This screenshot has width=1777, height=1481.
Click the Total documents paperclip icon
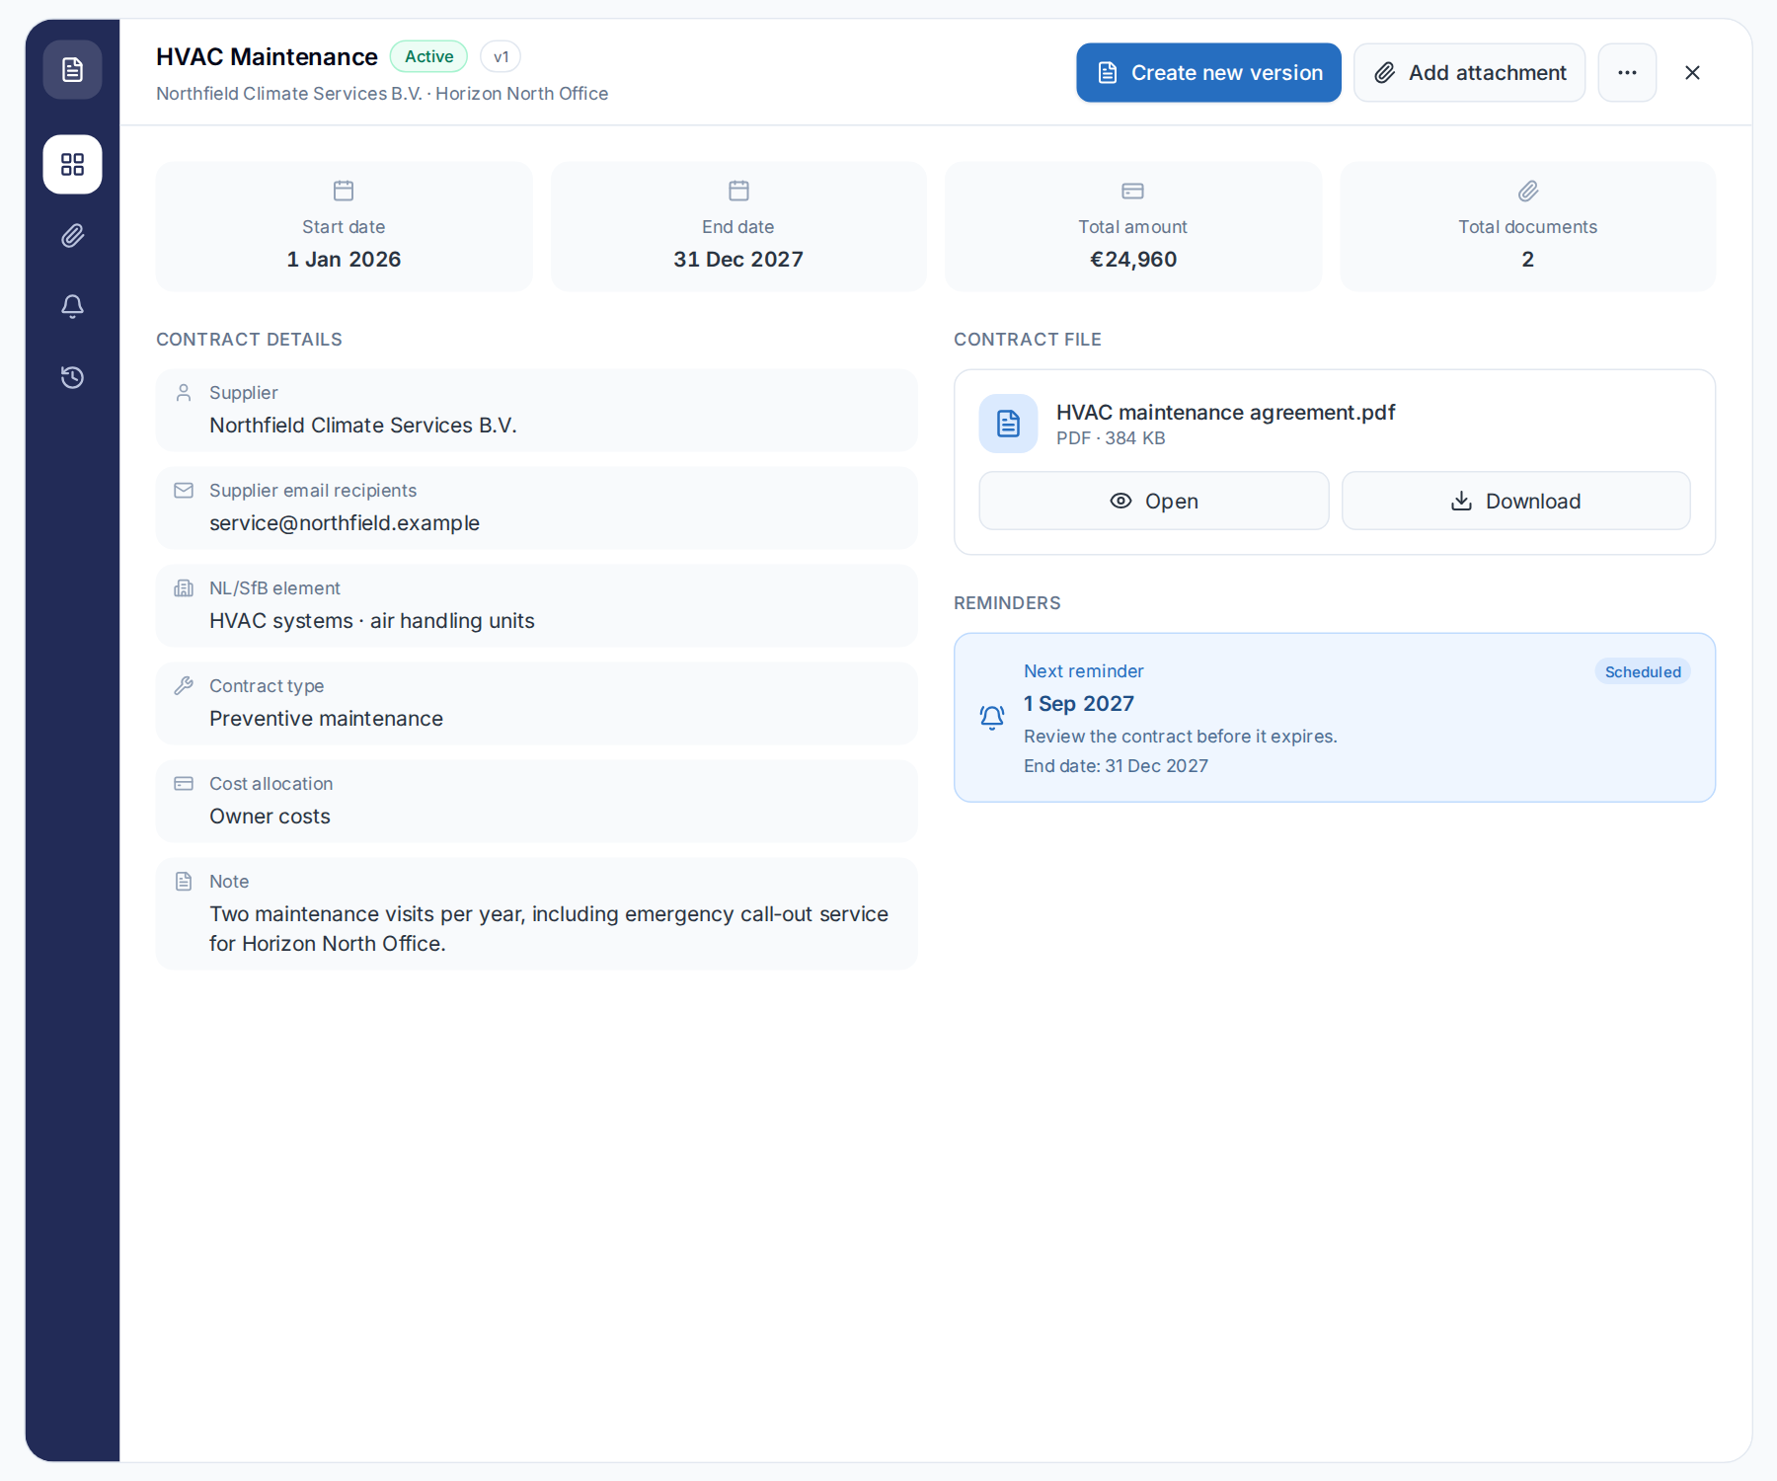pos(1528,191)
